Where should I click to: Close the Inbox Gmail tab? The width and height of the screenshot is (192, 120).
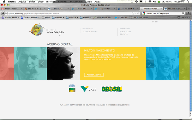pos(21,9)
